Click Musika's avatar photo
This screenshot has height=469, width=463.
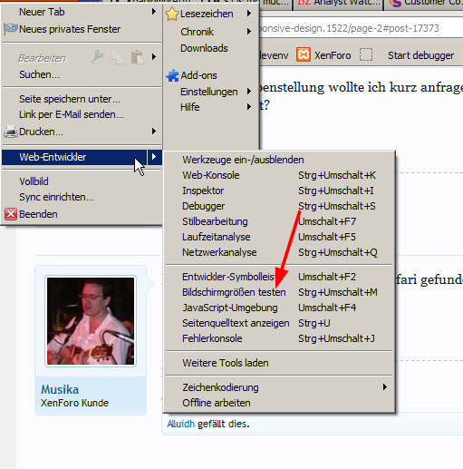pos(91,321)
